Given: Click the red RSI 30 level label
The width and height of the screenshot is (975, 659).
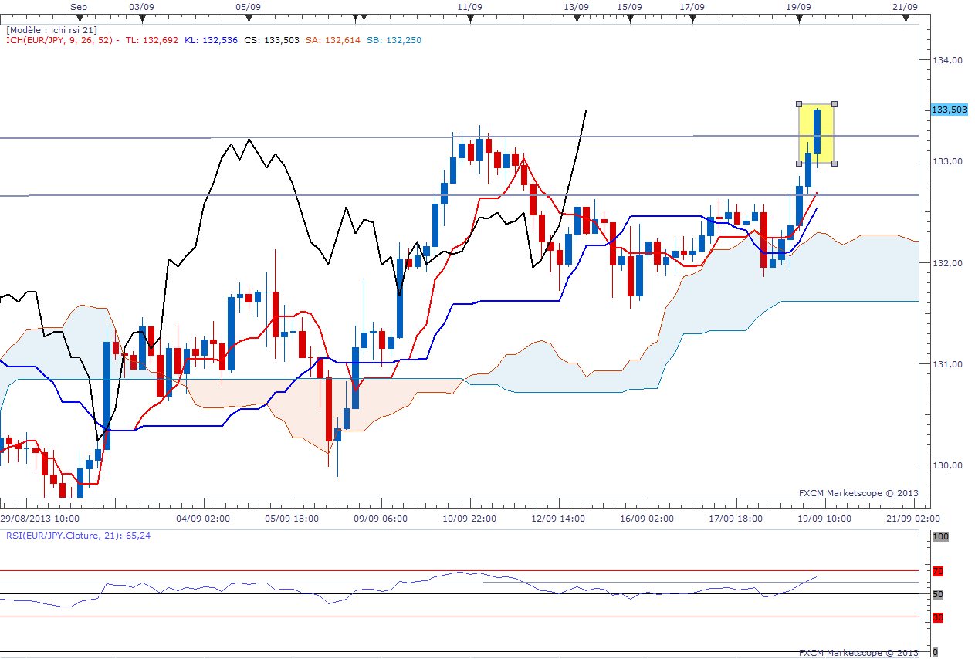Looking at the screenshot, I should [937, 617].
